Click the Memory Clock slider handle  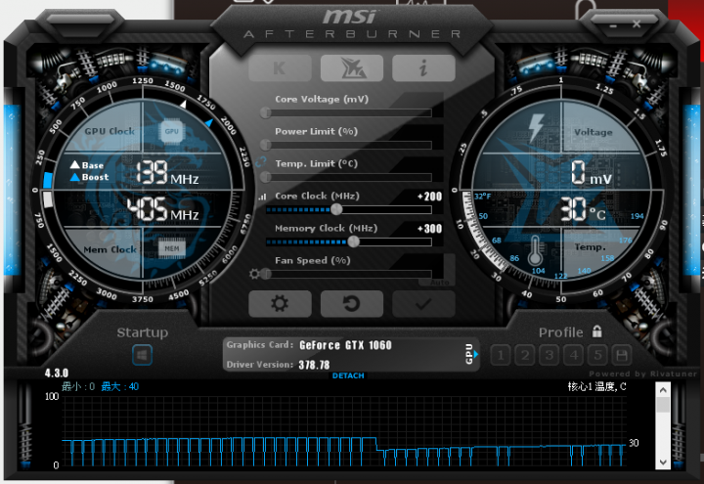(x=353, y=242)
